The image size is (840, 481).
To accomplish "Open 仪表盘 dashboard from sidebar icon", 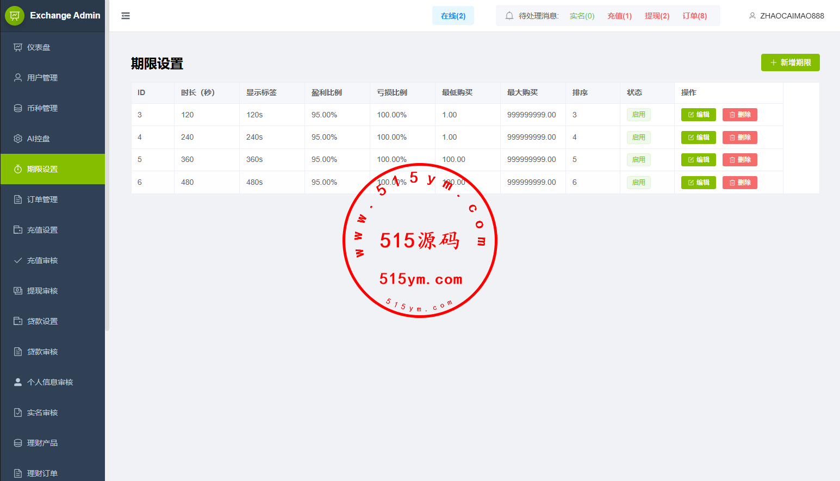I will point(18,47).
